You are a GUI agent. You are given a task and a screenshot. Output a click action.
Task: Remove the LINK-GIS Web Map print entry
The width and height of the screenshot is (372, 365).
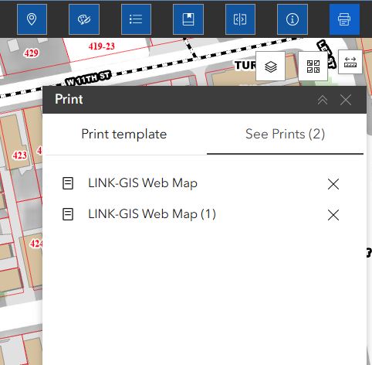point(333,184)
